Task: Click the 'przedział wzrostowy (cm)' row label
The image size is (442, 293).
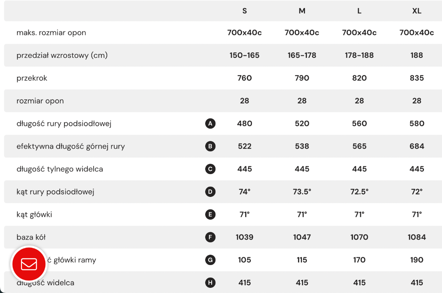Action: click(x=63, y=56)
